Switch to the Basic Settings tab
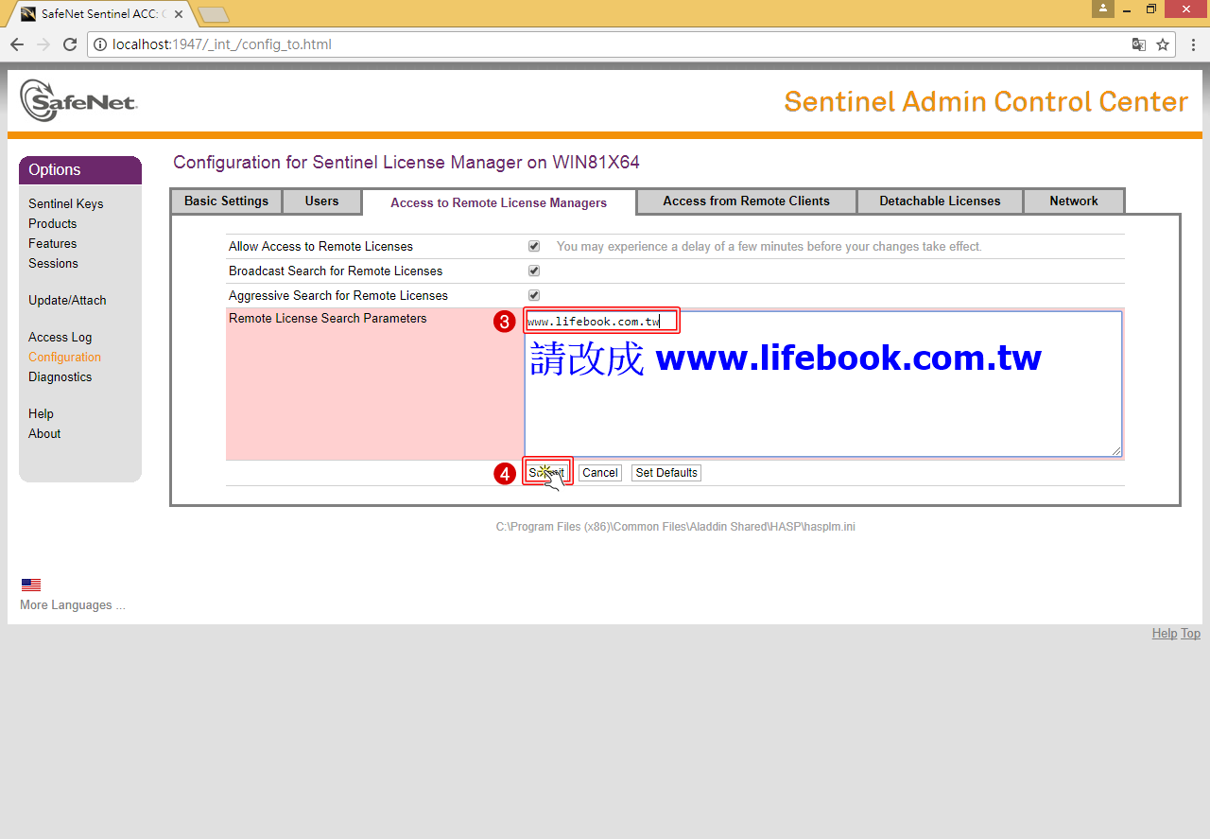The image size is (1210, 839). pos(226,201)
